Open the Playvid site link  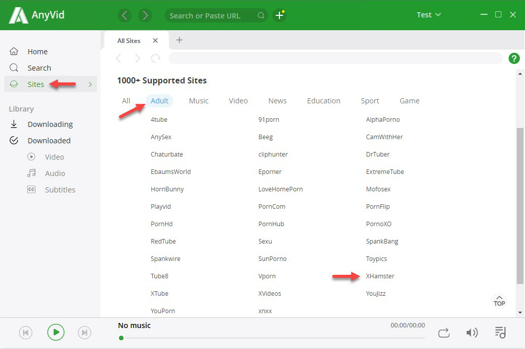point(160,207)
